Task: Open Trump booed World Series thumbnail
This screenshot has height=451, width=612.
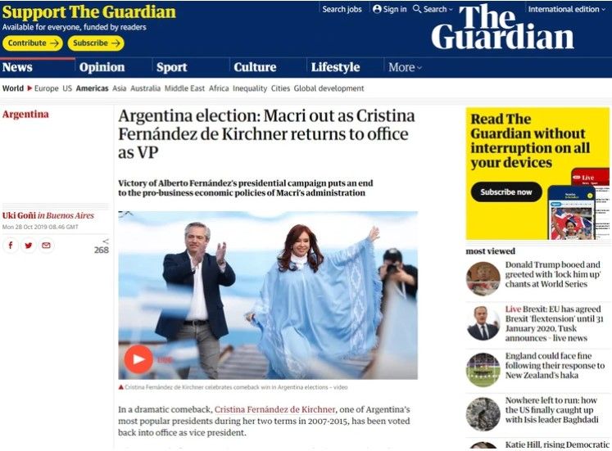Action: [483, 278]
